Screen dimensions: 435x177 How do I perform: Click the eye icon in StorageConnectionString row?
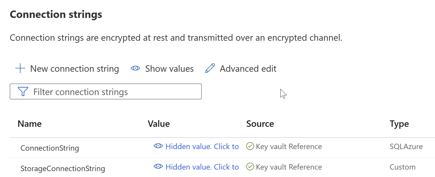[158, 166]
